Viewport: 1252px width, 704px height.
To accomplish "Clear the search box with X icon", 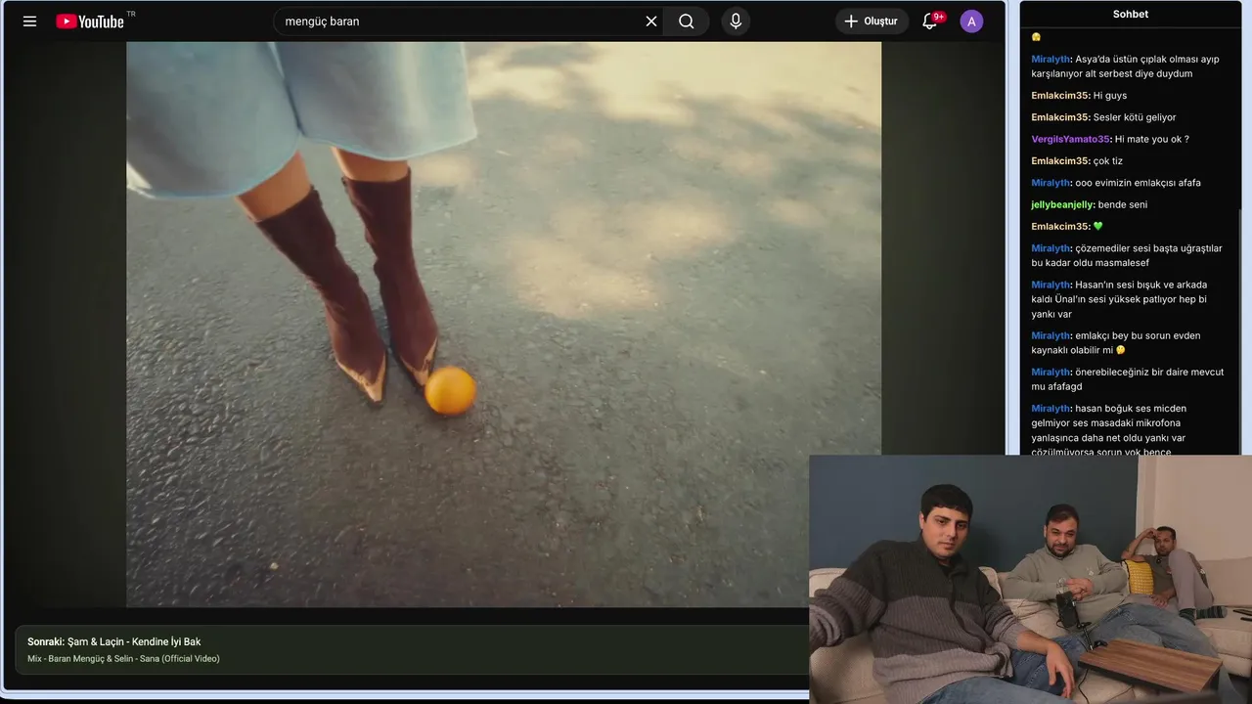I will point(651,22).
